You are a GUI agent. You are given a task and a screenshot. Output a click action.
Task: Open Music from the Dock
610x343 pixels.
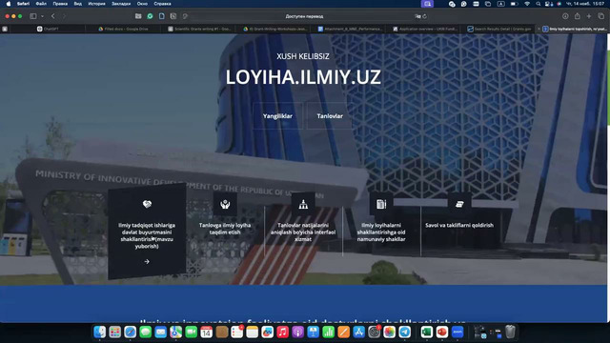[x=282, y=332]
